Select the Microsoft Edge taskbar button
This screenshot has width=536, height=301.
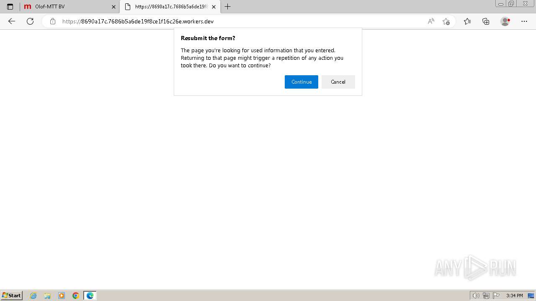coord(90,296)
